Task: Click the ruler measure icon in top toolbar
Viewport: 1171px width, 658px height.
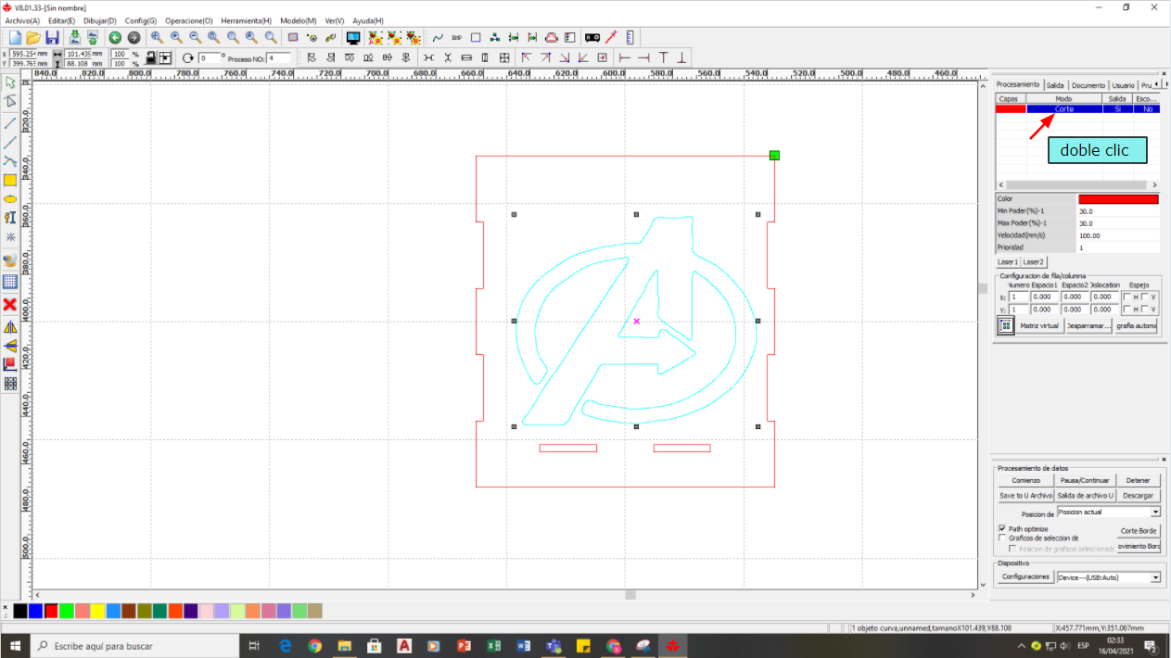Action: click(x=630, y=38)
